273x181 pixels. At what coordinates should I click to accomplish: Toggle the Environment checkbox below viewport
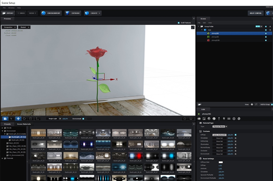(x=83, y=119)
